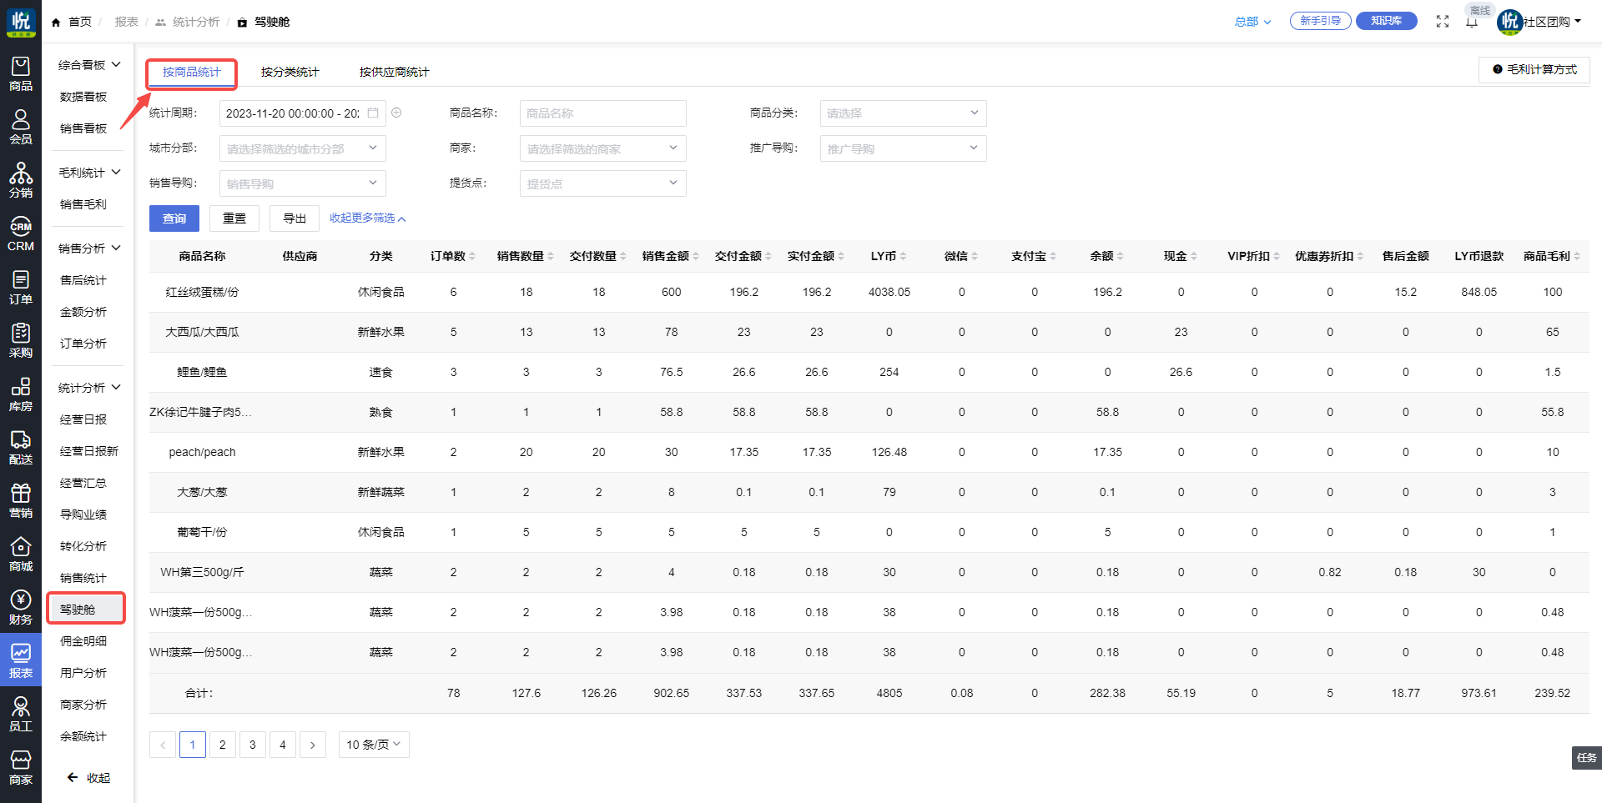Click the 重置 reset button

(234, 218)
